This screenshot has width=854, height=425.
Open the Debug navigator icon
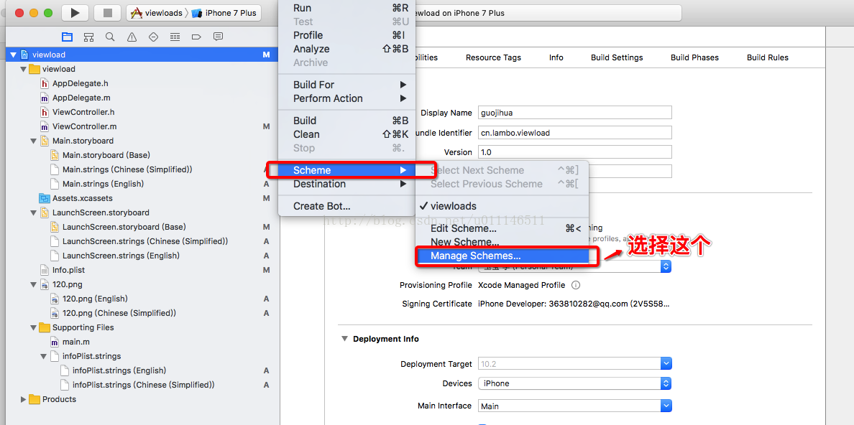coord(175,37)
